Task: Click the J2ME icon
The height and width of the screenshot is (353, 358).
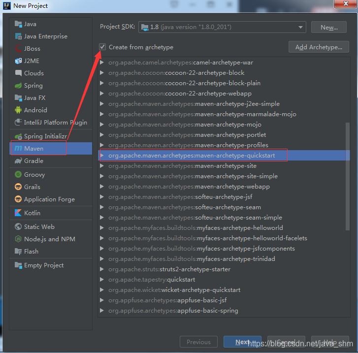Action: tap(18, 61)
